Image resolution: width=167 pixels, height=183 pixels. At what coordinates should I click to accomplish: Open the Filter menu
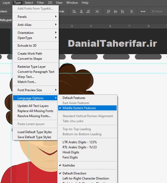[x=40, y=2]
